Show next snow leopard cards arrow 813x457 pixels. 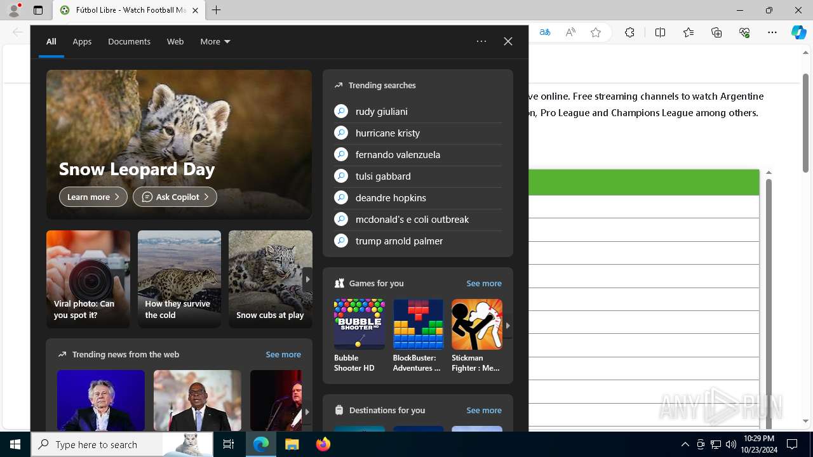[307, 279]
